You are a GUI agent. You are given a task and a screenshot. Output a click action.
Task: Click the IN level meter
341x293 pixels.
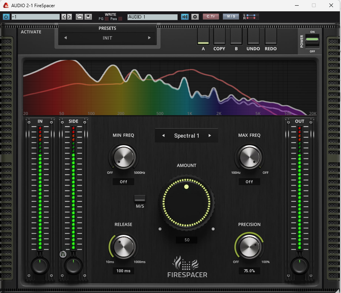pyautogui.click(x=40, y=188)
